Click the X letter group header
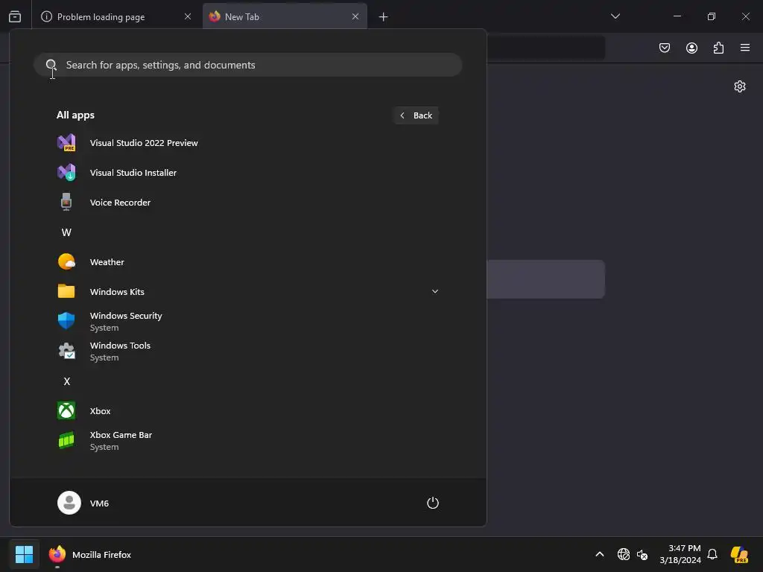763x572 pixels. coord(66,381)
